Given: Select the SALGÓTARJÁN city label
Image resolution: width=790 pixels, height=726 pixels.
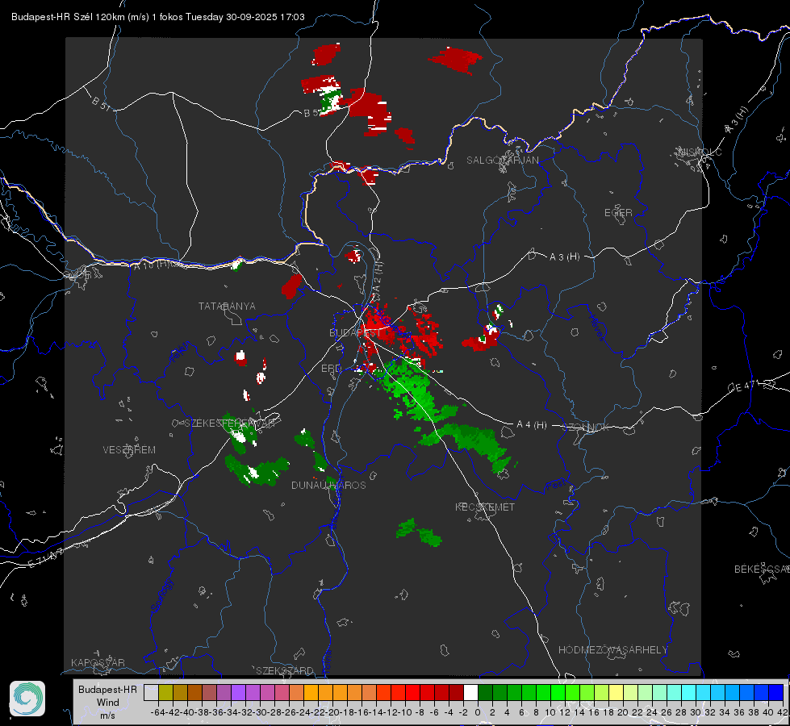Looking at the screenshot, I should [x=502, y=161].
